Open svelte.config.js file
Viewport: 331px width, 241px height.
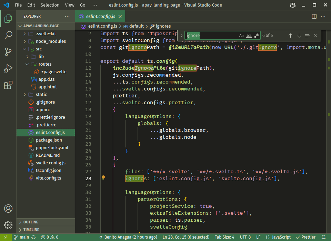[x=46, y=163]
